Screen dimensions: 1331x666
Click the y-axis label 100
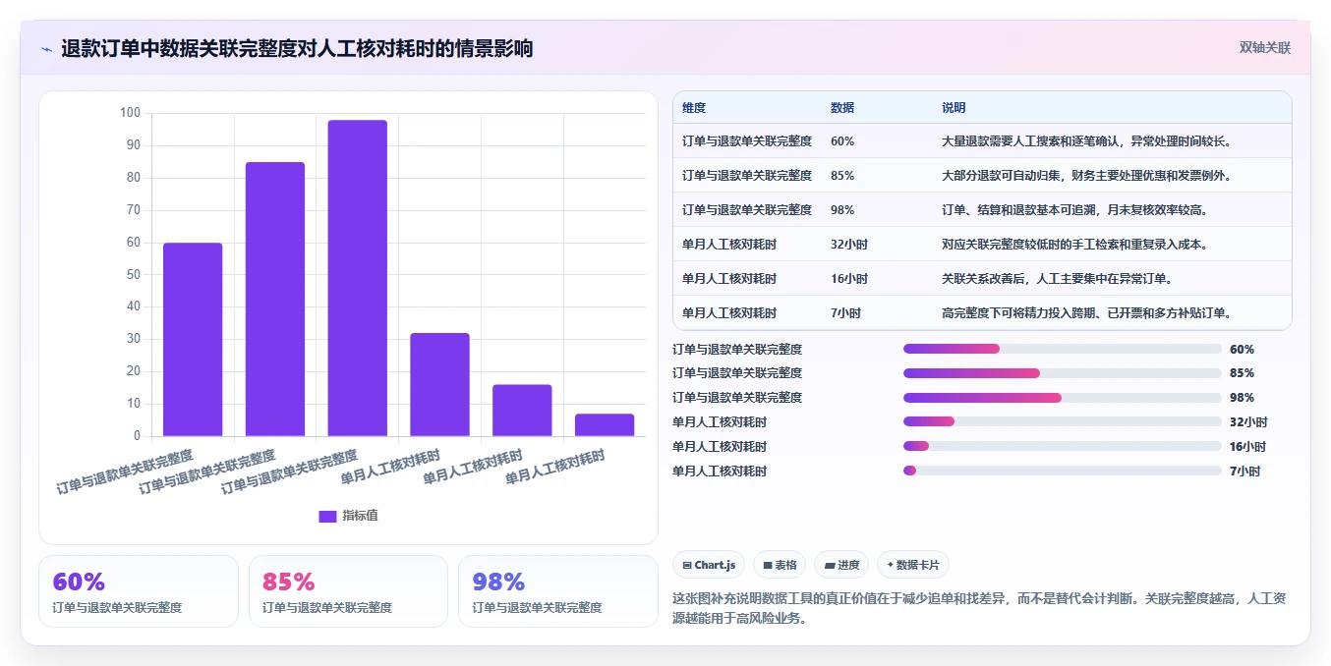130,113
